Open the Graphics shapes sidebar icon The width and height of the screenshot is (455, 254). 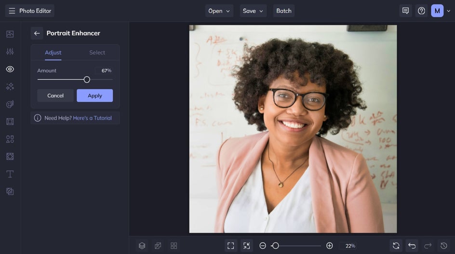coord(10,139)
